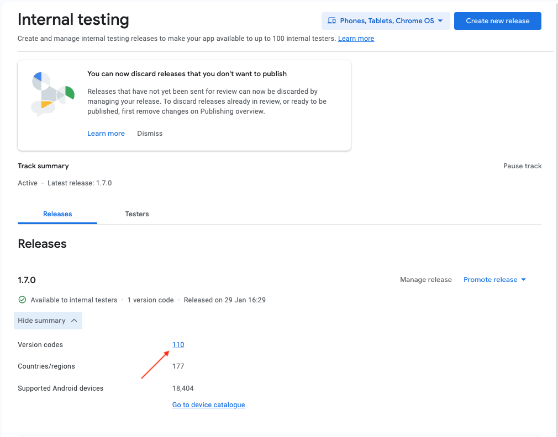Click the discard releases banner illustration
Viewport: 558px width, 437px height.
point(52,94)
